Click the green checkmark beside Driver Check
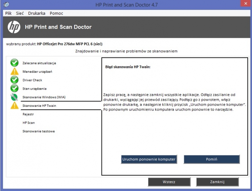The height and width of the screenshot is (191, 252). pyautogui.click(x=14, y=80)
